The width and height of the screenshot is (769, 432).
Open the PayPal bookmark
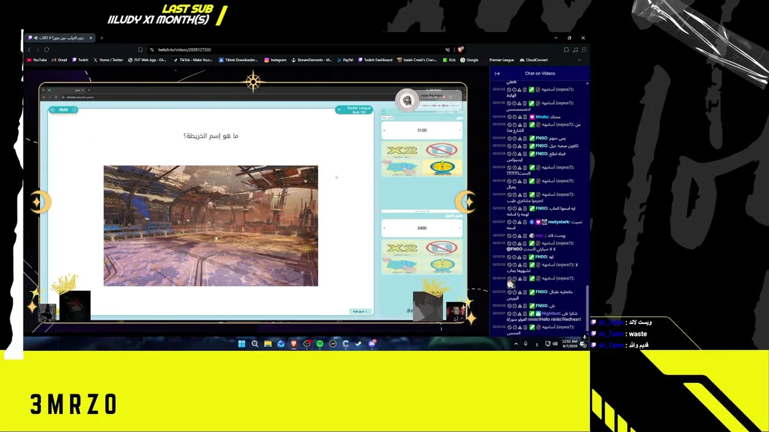coord(345,60)
